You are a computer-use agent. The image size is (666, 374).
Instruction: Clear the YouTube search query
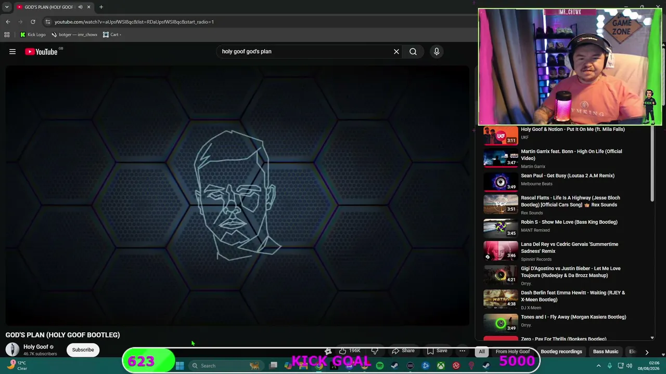click(x=396, y=51)
